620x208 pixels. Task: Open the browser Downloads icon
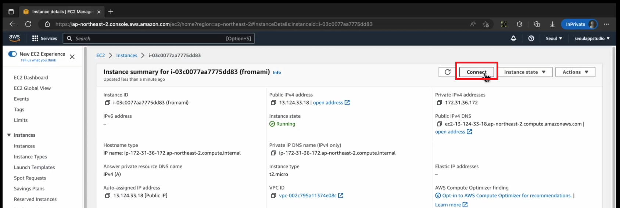(552, 24)
